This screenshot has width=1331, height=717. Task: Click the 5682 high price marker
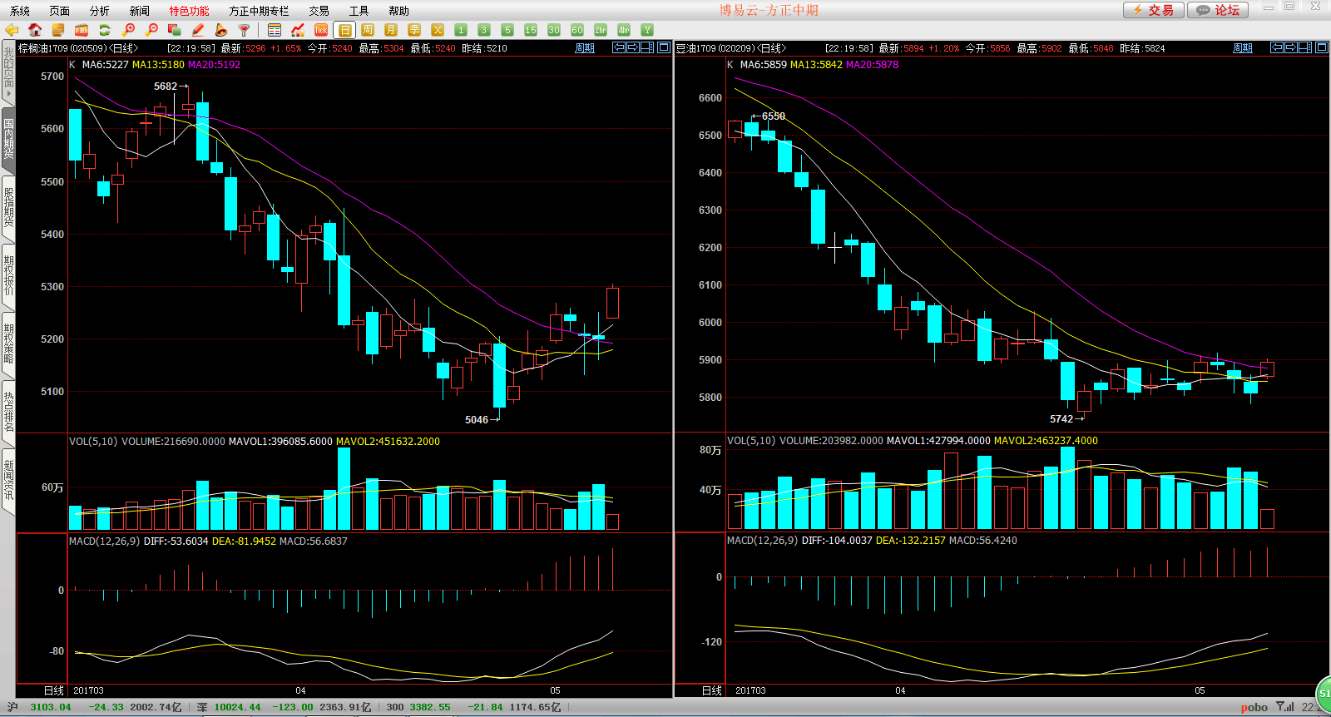pos(166,87)
